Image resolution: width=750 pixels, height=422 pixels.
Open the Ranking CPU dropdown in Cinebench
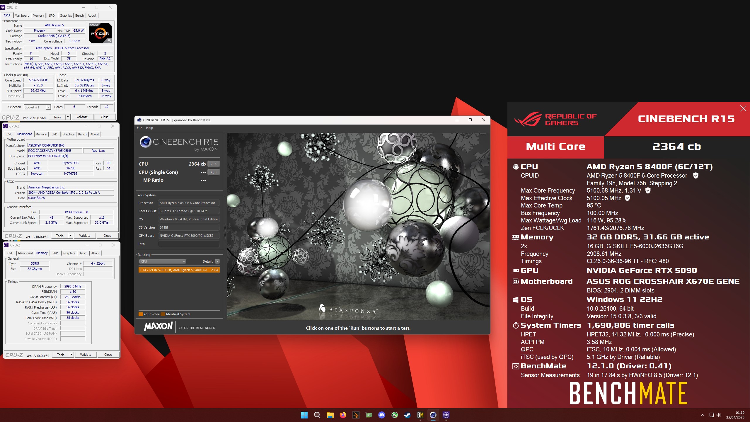tap(163, 261)
